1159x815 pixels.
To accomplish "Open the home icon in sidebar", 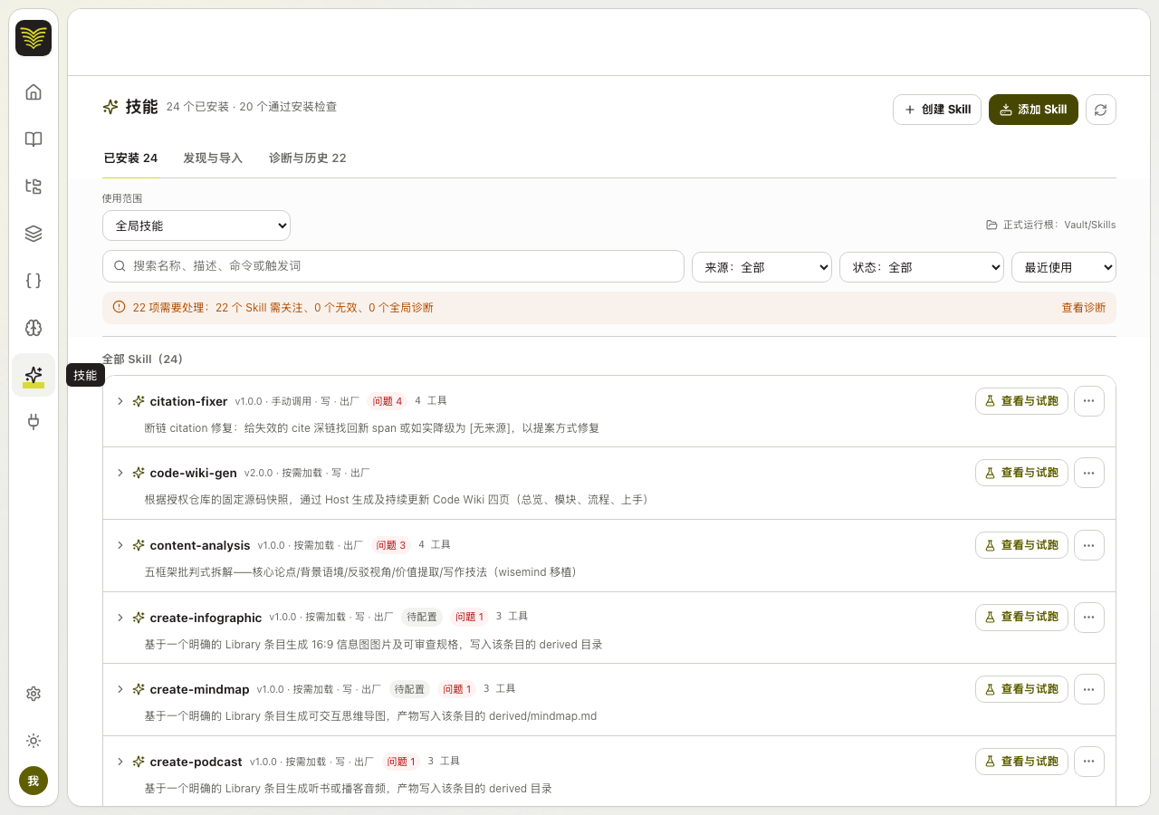I will click(x=34, y=92).
